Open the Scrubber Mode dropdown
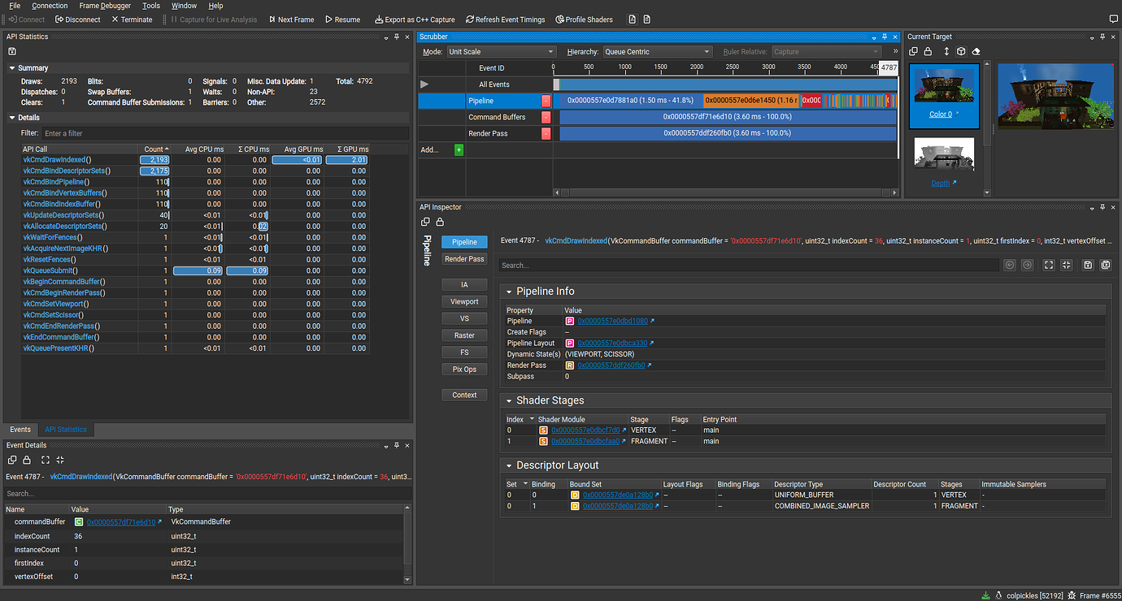The image size is (1122, 601). 501,52
